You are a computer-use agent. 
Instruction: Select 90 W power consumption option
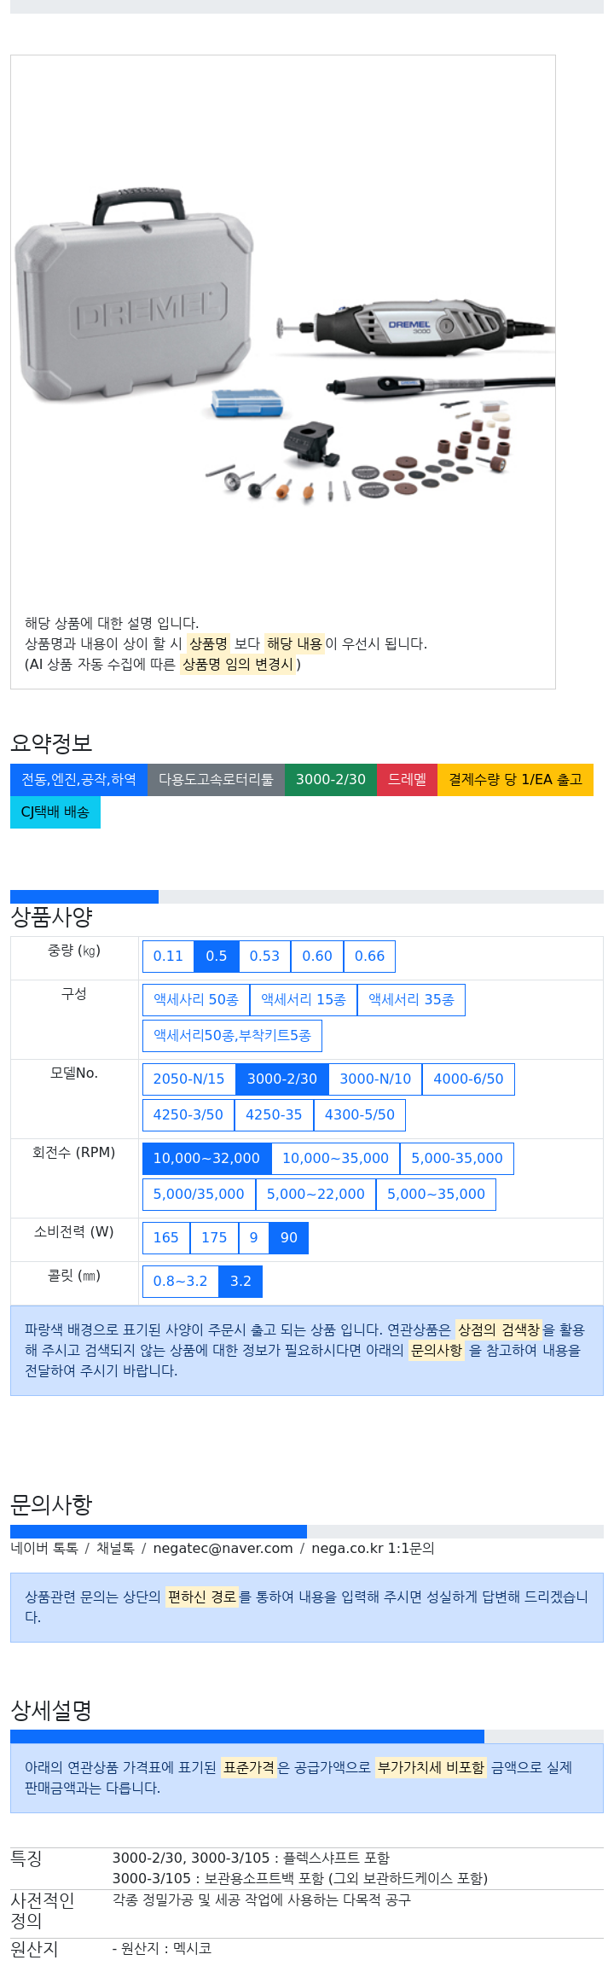click(x=288, y=1238)
